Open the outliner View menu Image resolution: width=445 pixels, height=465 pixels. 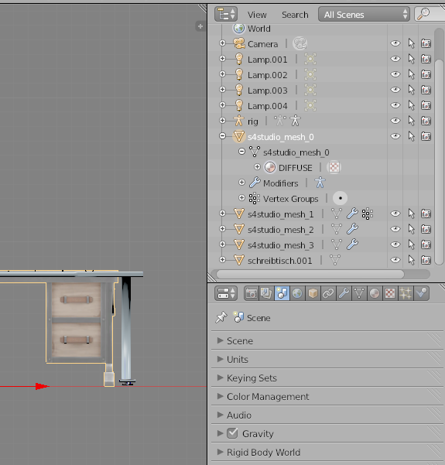tap(257, 15)
